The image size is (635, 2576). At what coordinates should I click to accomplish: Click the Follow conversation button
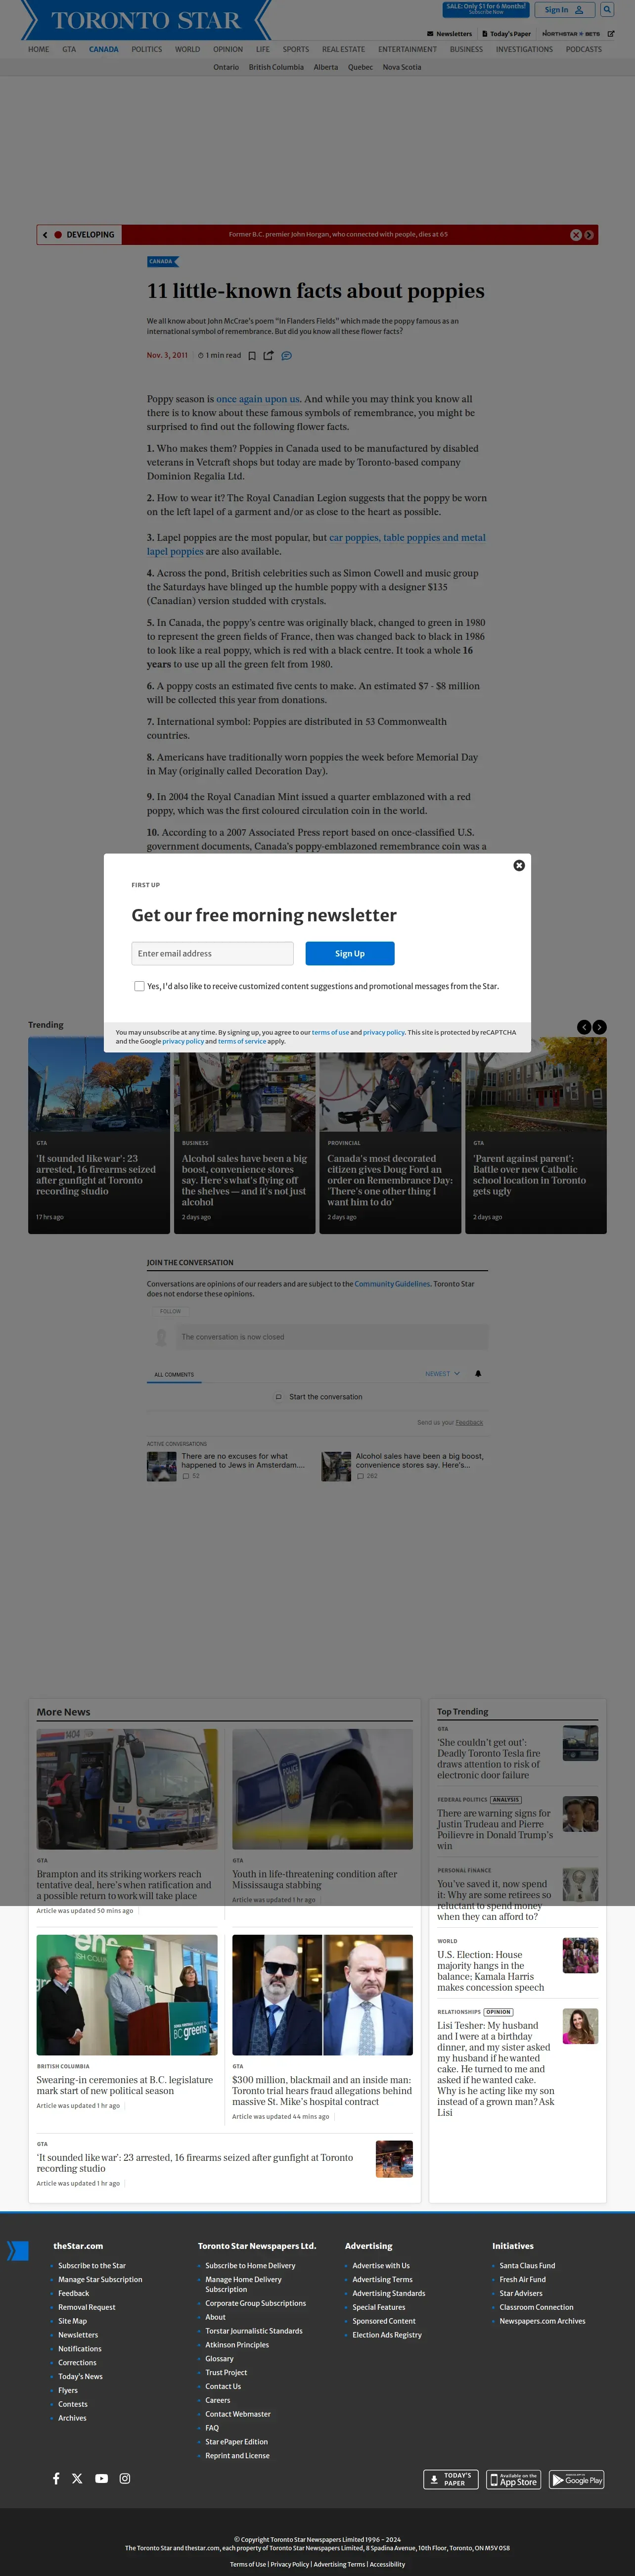click(x=171, y=1311)
